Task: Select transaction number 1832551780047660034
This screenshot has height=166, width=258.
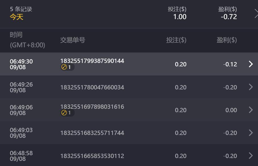Action: 92,87
